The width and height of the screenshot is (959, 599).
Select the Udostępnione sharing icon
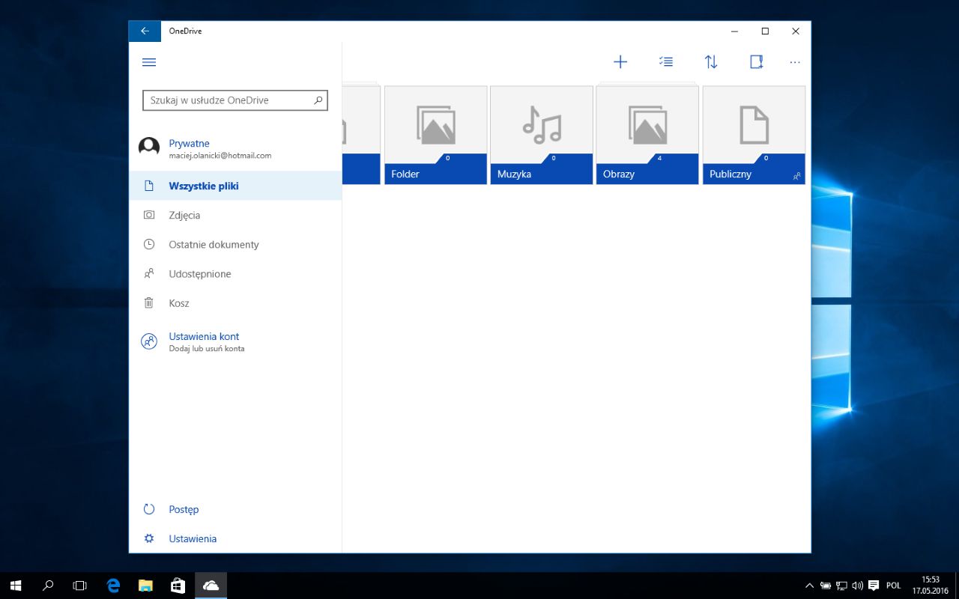[149, 273]
